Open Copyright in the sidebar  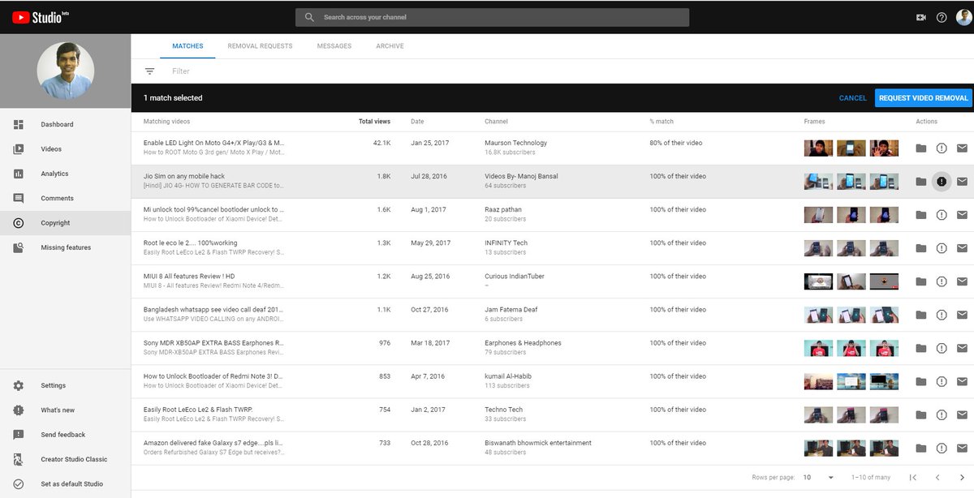(x=65, y=223)
